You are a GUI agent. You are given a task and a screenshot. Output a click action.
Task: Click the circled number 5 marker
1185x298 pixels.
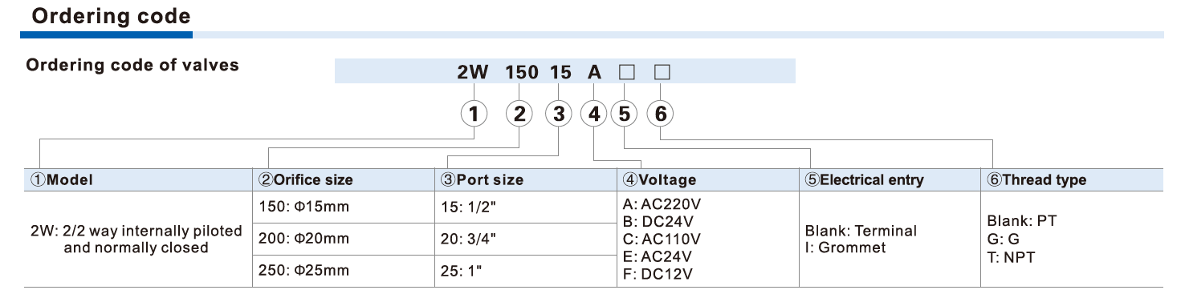click(x=625, y=115)
